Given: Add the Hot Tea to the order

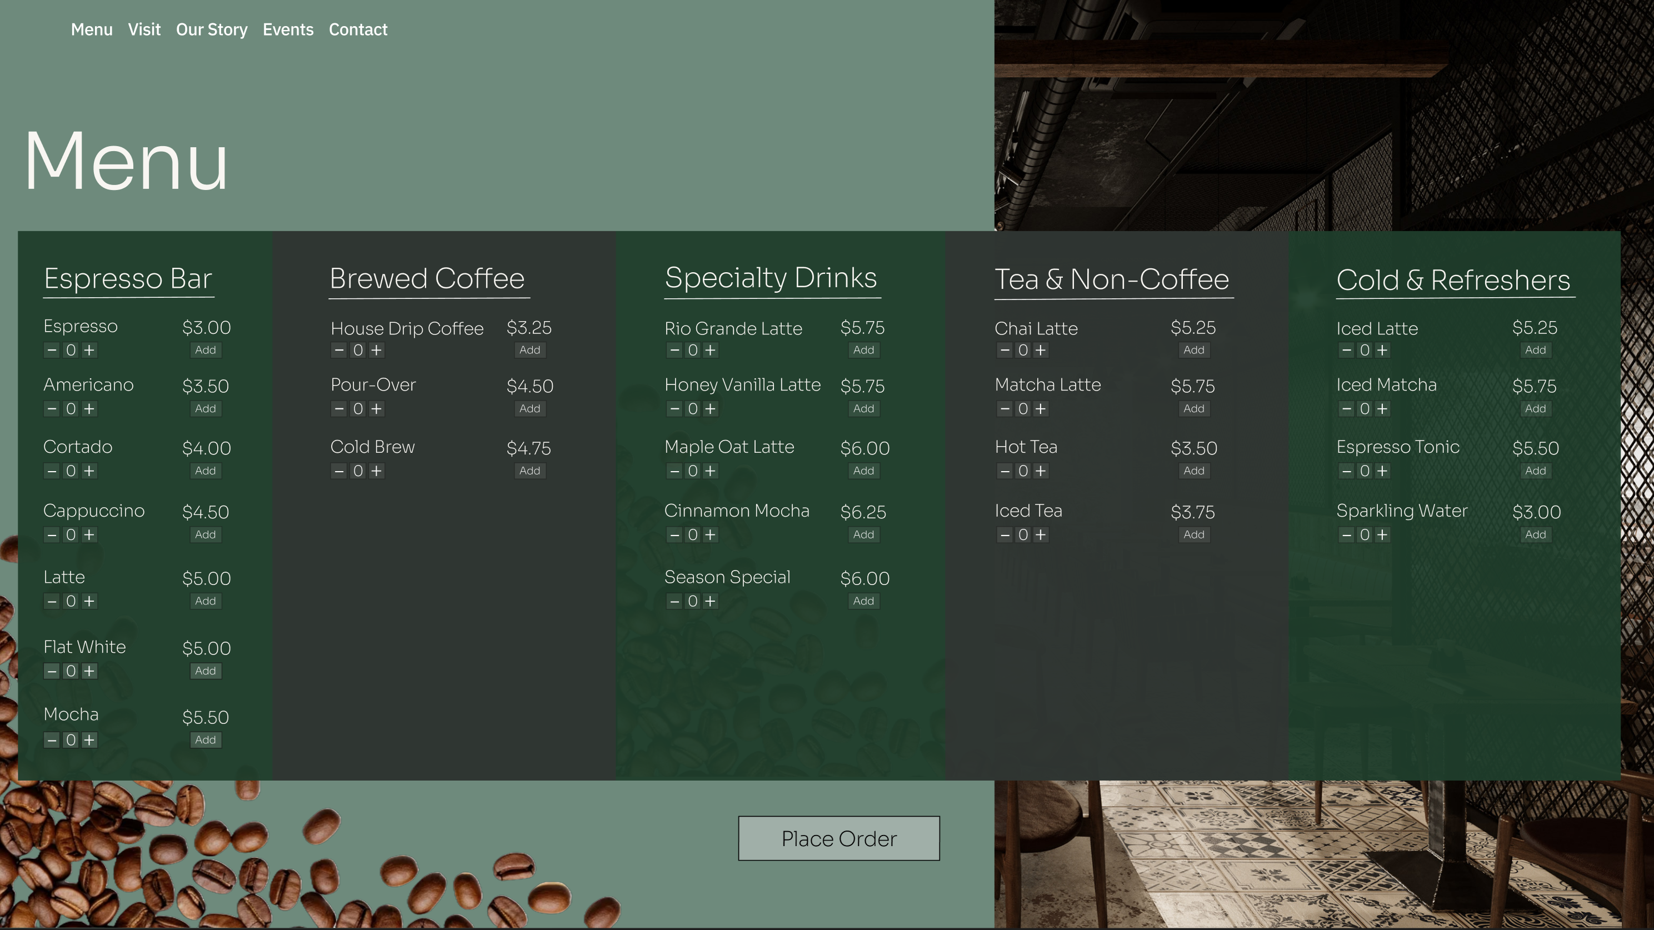Looking at the screenshot, I should coord(1193,471).
